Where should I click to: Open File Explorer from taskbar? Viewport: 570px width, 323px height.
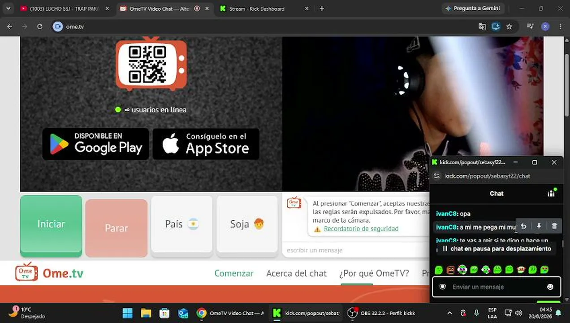click(146, 313)
